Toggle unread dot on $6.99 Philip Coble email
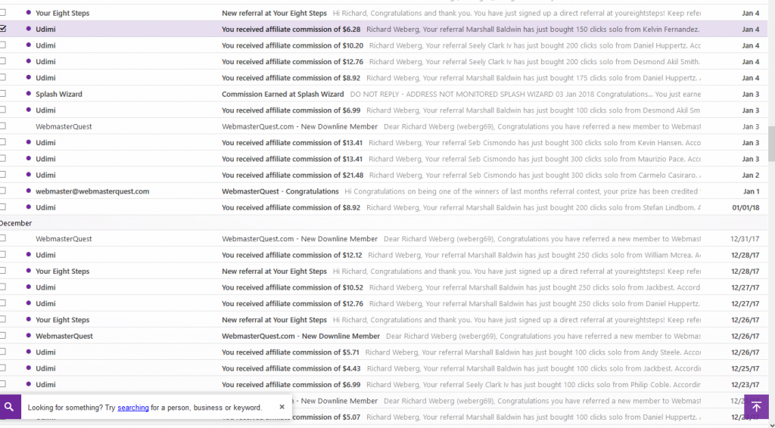The image size is (775, 428). point(28,384)
